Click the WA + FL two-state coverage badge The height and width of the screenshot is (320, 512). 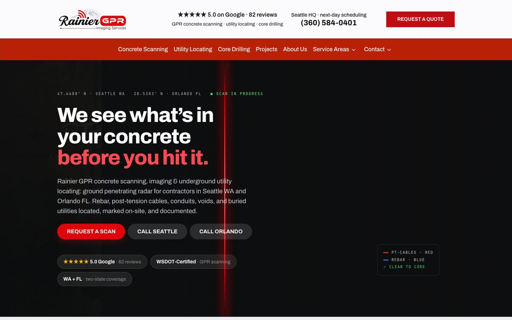point(95,279)
